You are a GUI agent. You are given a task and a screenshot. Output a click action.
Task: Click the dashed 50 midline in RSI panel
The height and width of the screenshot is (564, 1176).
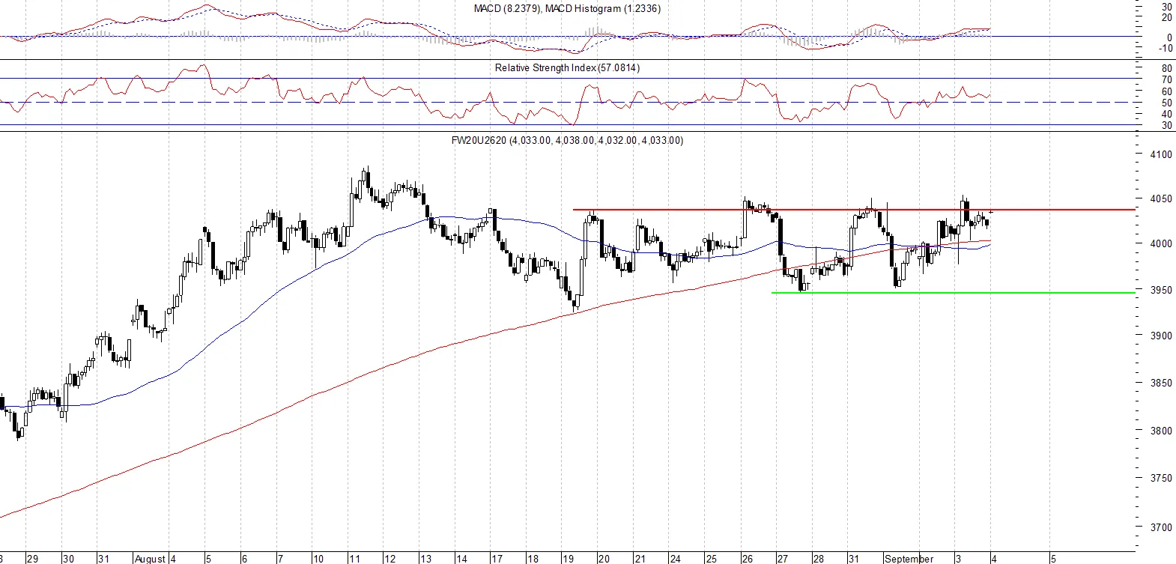pyautogui.click(x=567, y=102)
